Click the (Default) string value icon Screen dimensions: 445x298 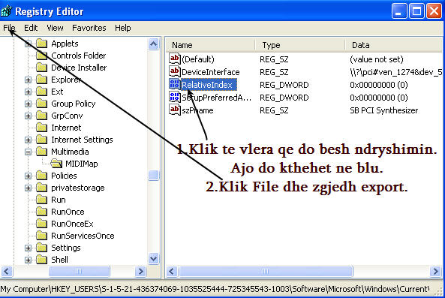175,59
